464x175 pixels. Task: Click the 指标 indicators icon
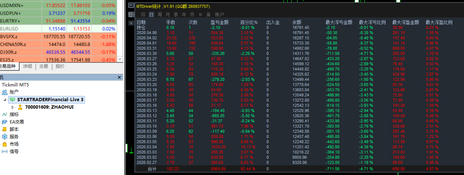point(5,114)
